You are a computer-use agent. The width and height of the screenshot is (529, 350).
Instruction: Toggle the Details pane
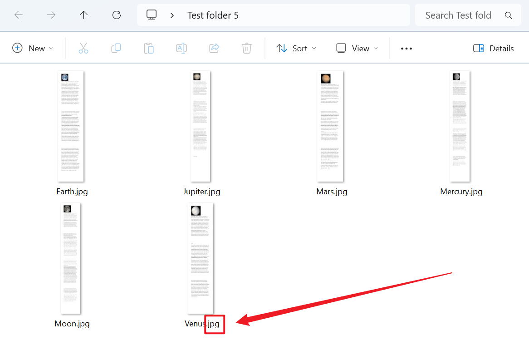[x=493, y=48]
